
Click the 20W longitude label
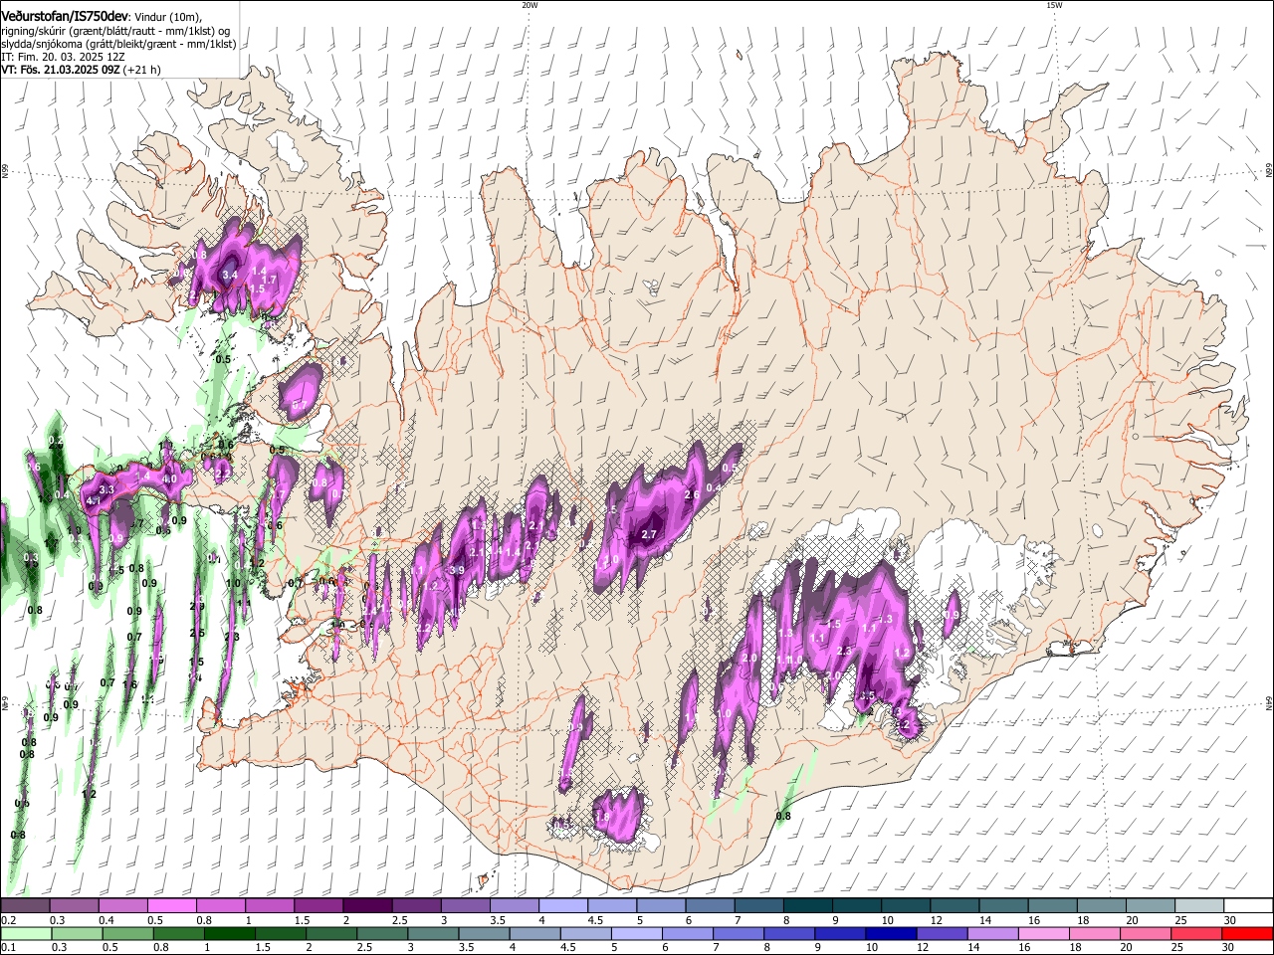tap(530, 4)
